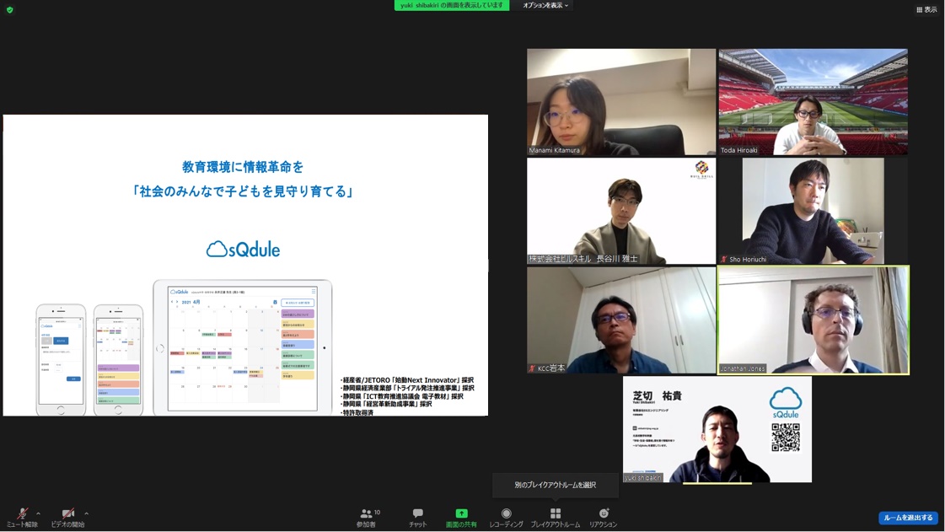Click the green encryption shield icon
Screen dimensions: 945x532
(x=9, y=9)
